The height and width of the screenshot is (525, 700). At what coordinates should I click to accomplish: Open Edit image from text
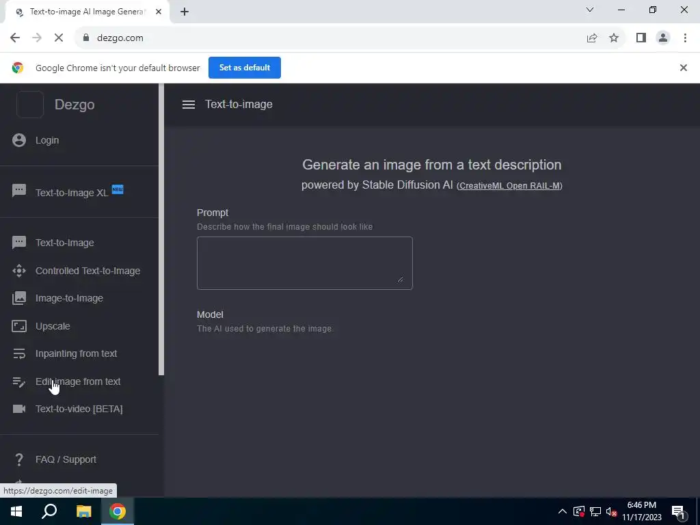79,381
